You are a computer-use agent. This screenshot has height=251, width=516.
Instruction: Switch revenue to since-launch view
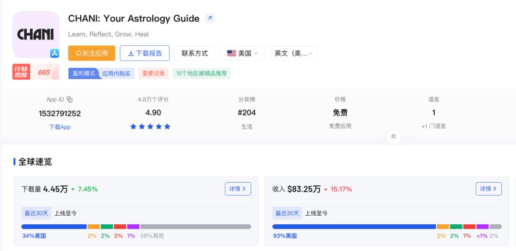point(316,213)
